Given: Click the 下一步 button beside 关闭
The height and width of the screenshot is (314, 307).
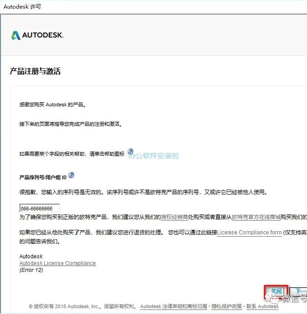Looking at the screenshot, I should tap(298, 291).
